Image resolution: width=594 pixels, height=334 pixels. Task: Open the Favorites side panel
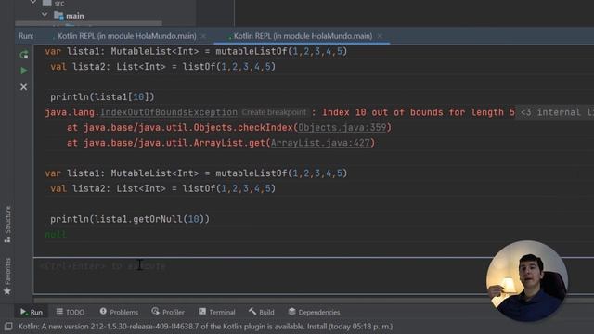(7, 276)
